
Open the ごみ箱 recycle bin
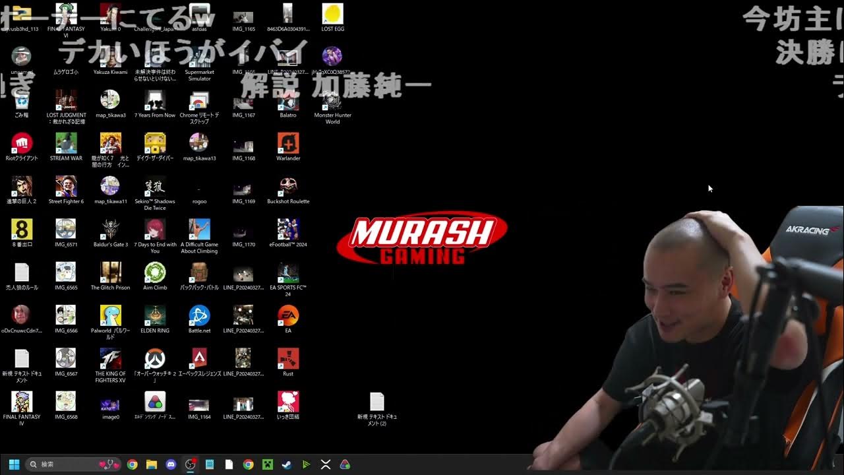point(22,104)
